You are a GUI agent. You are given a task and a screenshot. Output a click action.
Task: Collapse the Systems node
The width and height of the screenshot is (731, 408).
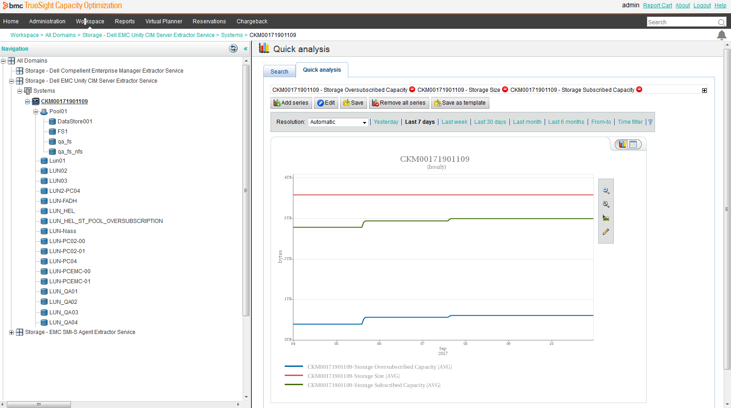click(20, 91)
